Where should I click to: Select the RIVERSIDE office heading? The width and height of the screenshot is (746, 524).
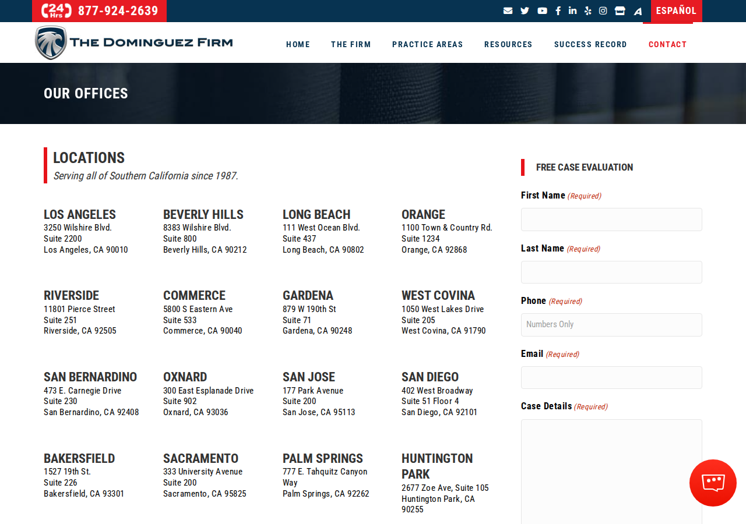point(71,295)
